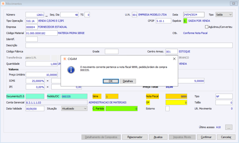Click the Atualiza button

click(x=158, y=137)
